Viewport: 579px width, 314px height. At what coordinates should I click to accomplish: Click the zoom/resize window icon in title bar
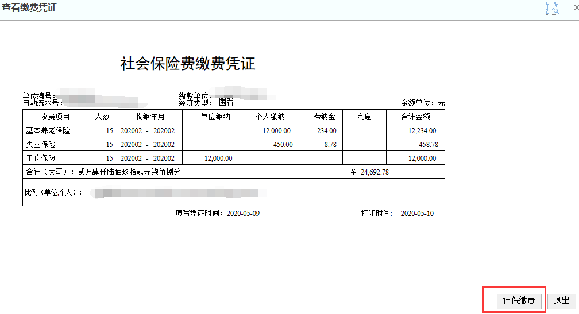coord(553,7)
